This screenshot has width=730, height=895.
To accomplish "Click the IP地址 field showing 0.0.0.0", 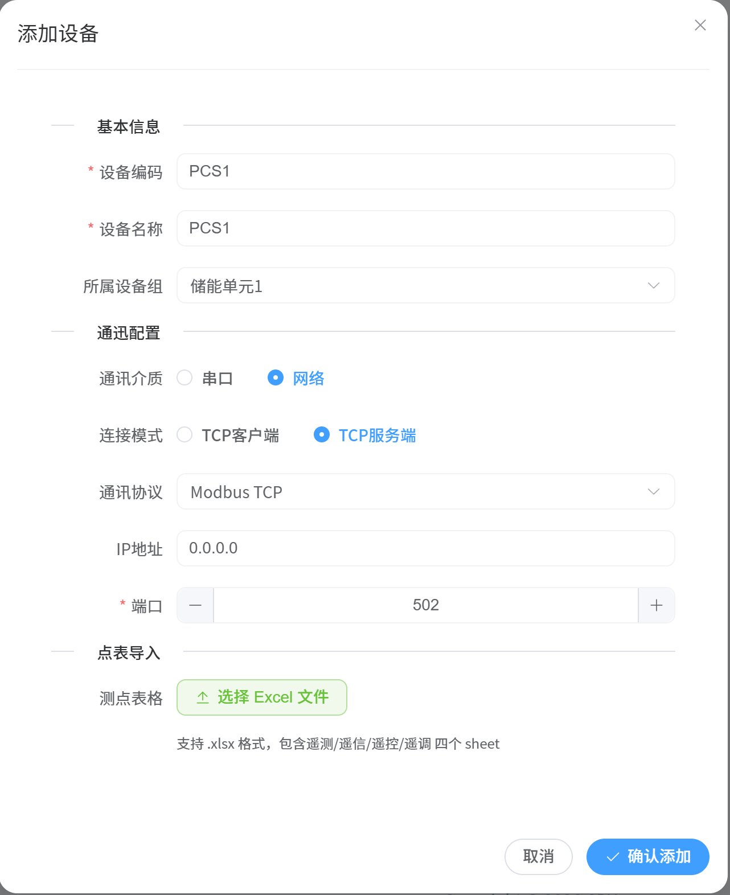I will 425,548.
